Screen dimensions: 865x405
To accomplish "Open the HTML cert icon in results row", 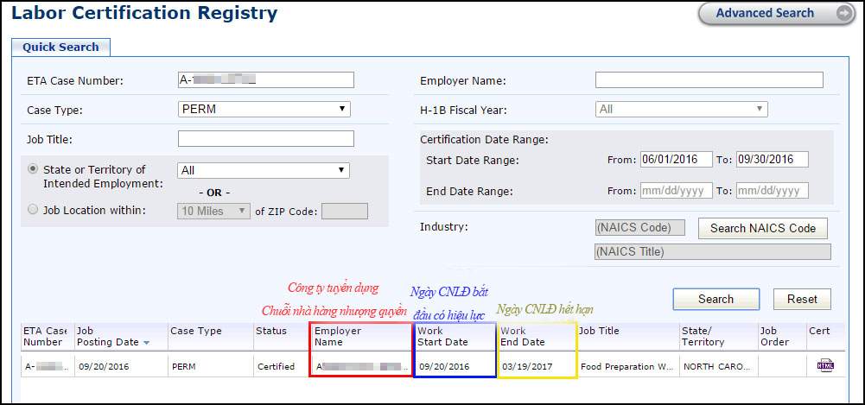I will (824, 365).
